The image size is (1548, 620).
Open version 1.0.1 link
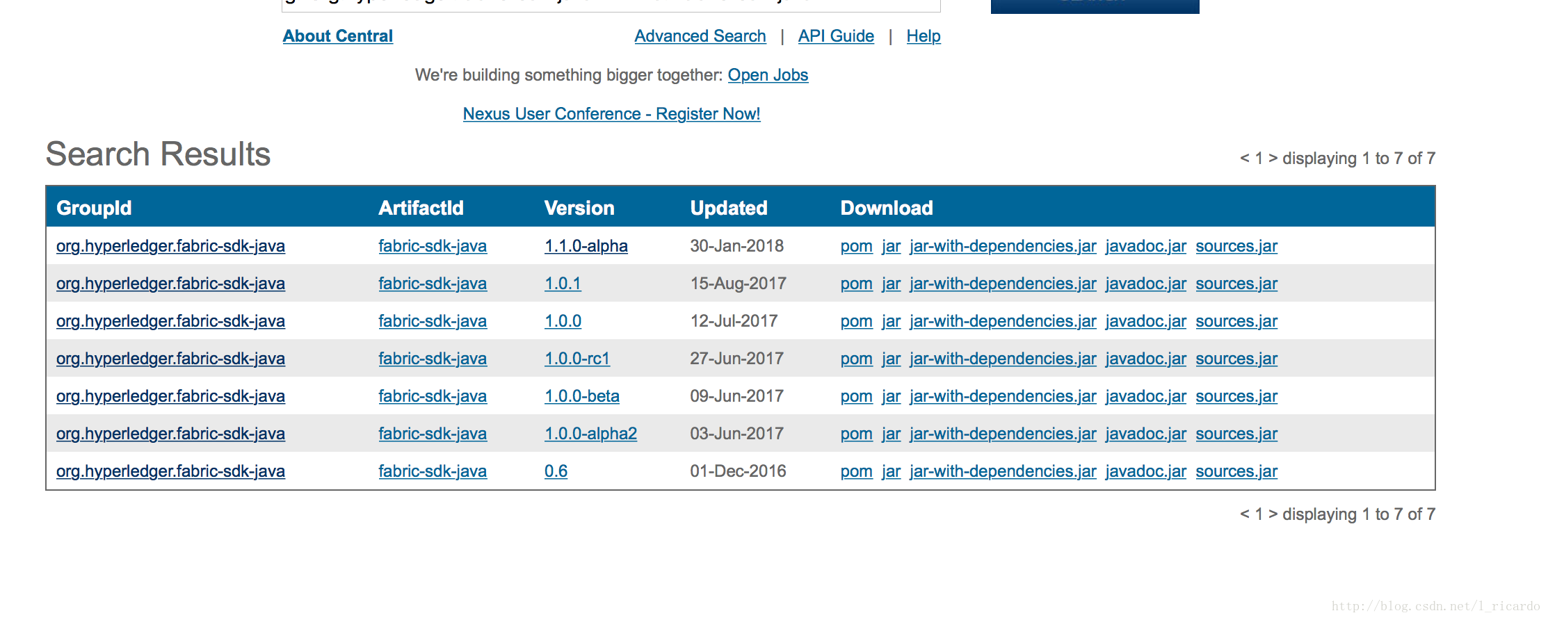[562, 284]
